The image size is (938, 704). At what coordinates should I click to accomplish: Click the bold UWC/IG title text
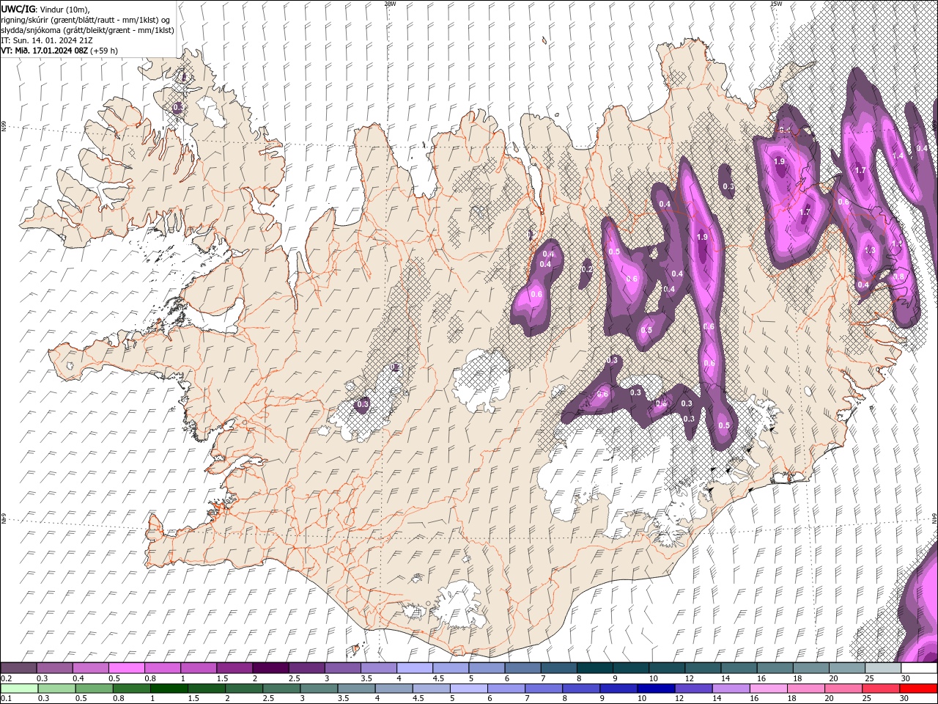coord(18,9)
